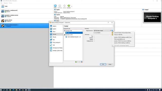Open the Sieć network settings category
Screen dimensions: 162x91
[x=56, y=40]
